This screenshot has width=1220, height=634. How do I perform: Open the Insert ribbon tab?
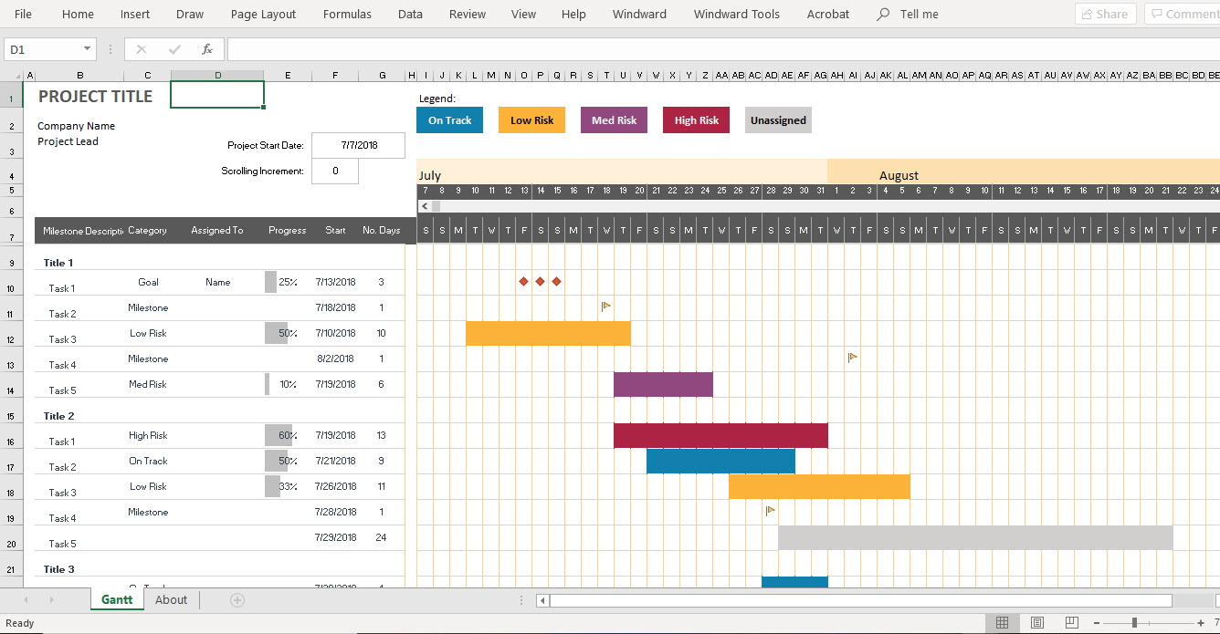(135, 15)
